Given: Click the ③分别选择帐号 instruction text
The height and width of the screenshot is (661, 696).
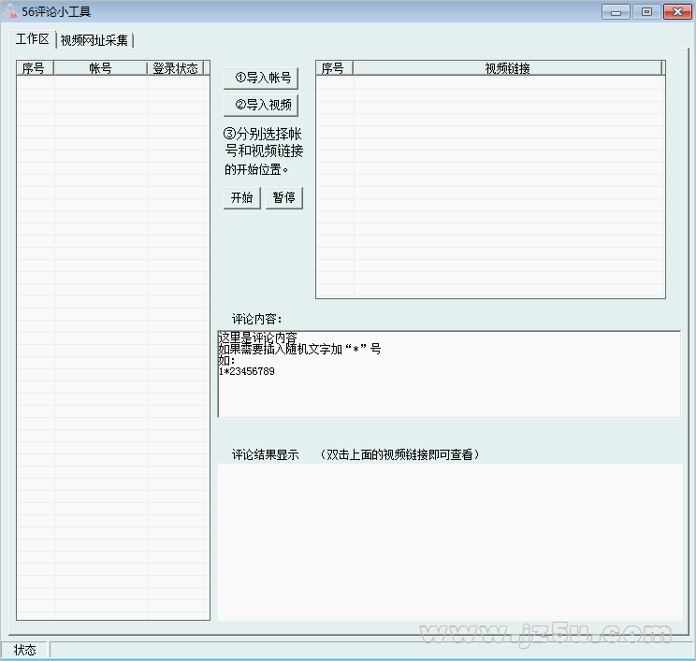Looking at the screenshot, I should pyautogui.click(x=264, y=151).
